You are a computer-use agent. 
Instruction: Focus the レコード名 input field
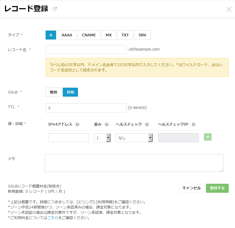tap(86, 49)
